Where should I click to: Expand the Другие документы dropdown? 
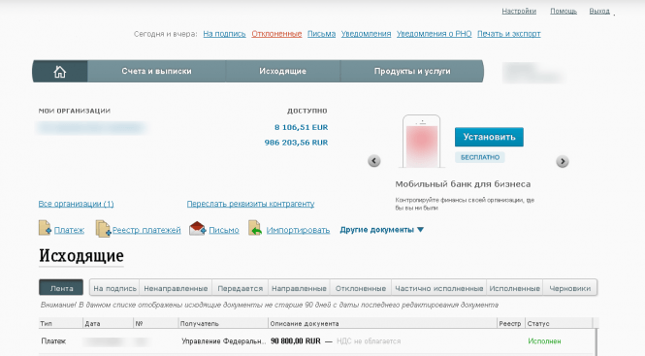pyautogui.click(x=381, y=230)
